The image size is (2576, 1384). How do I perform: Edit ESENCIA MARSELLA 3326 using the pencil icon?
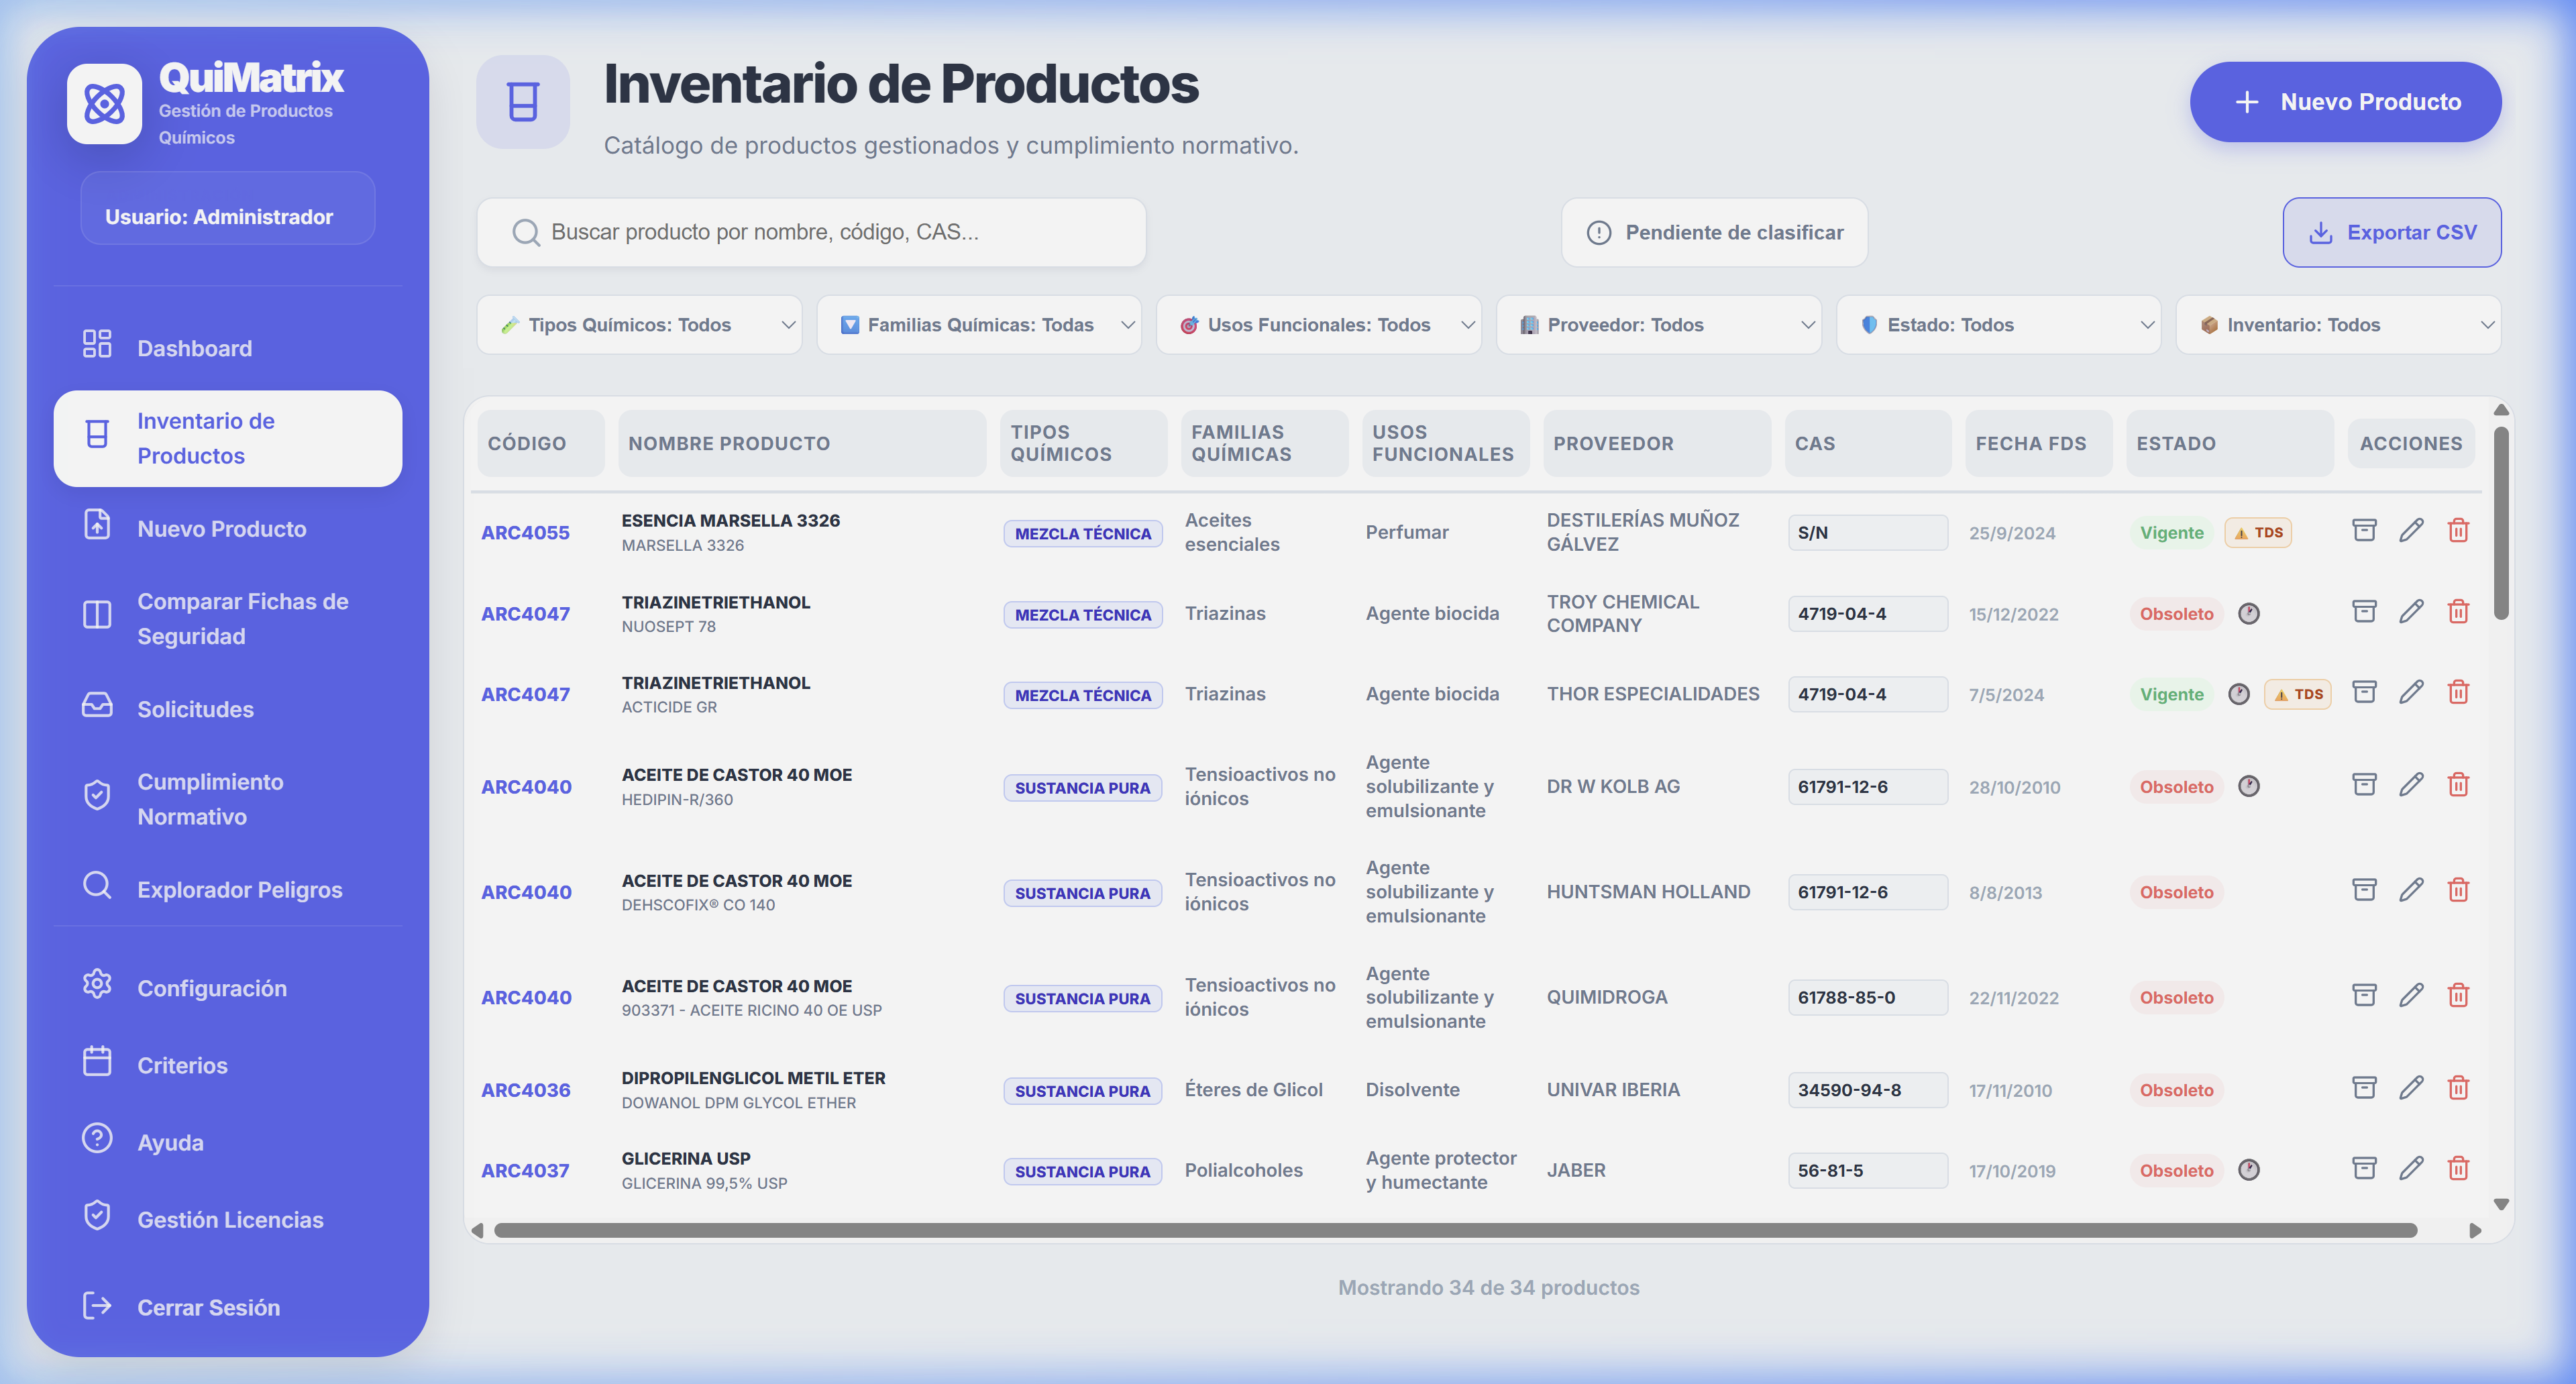2413,531
